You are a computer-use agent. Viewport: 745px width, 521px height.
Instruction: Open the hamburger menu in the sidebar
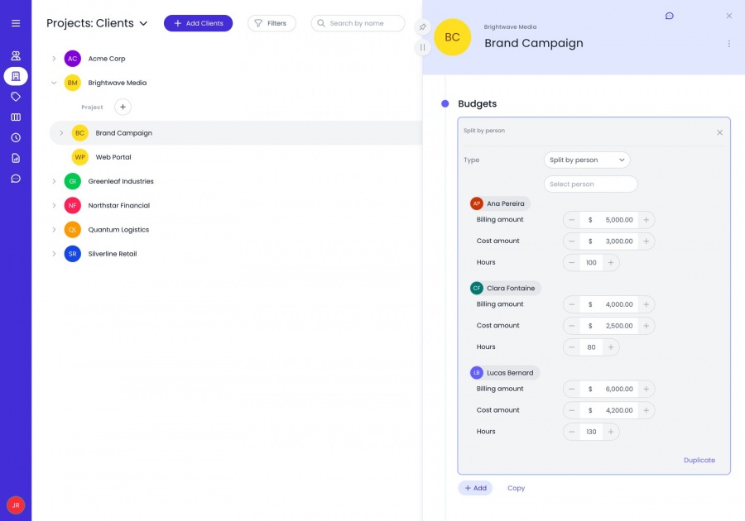pos(16,23)
